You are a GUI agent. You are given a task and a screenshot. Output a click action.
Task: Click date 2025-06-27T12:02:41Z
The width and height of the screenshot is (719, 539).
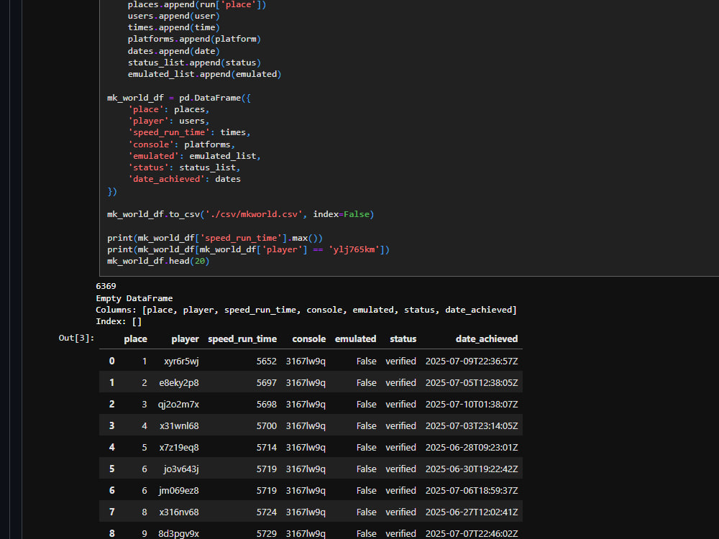(472, 512)
